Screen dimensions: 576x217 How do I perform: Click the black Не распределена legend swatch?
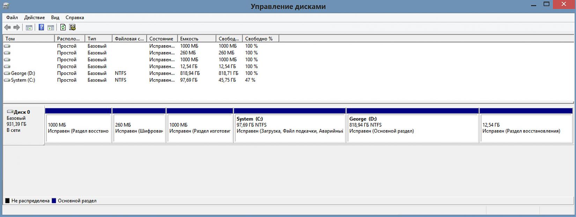[x=7, y=201]
